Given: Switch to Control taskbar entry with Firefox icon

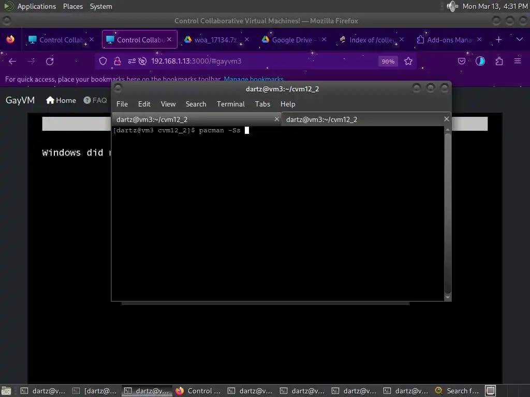Looking at the screenshot, I should point(199,391).
